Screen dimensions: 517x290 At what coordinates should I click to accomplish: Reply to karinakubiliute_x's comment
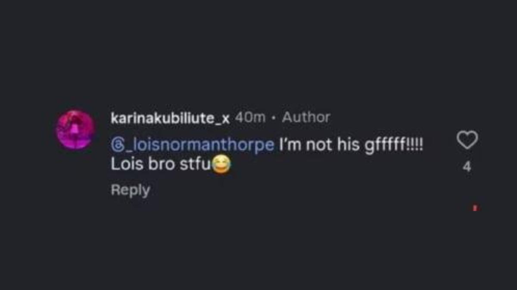(x=130, y=190)
